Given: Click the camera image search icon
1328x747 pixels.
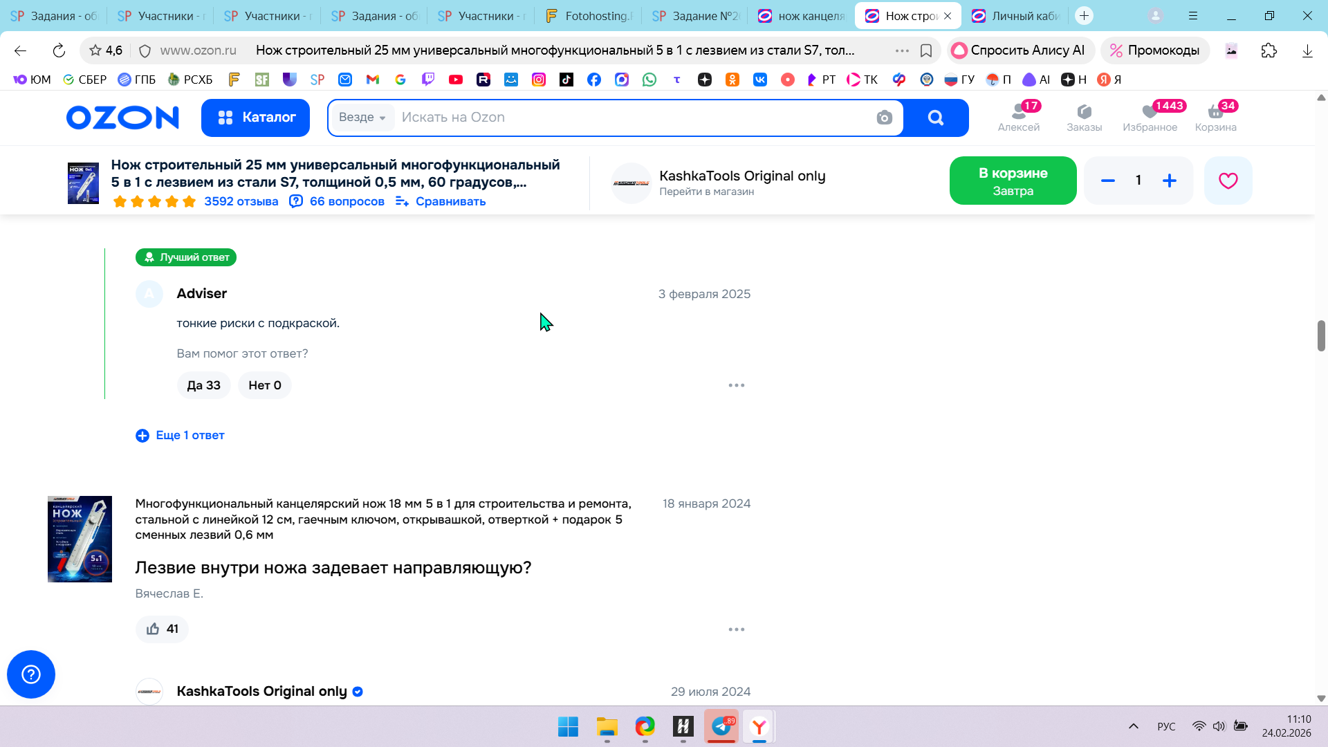Looking at the screenshot, I should (884, 118).
